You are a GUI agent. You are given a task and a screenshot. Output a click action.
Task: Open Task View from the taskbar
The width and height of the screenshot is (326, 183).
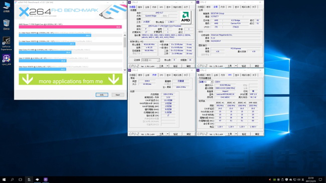(x=20, y=179)
